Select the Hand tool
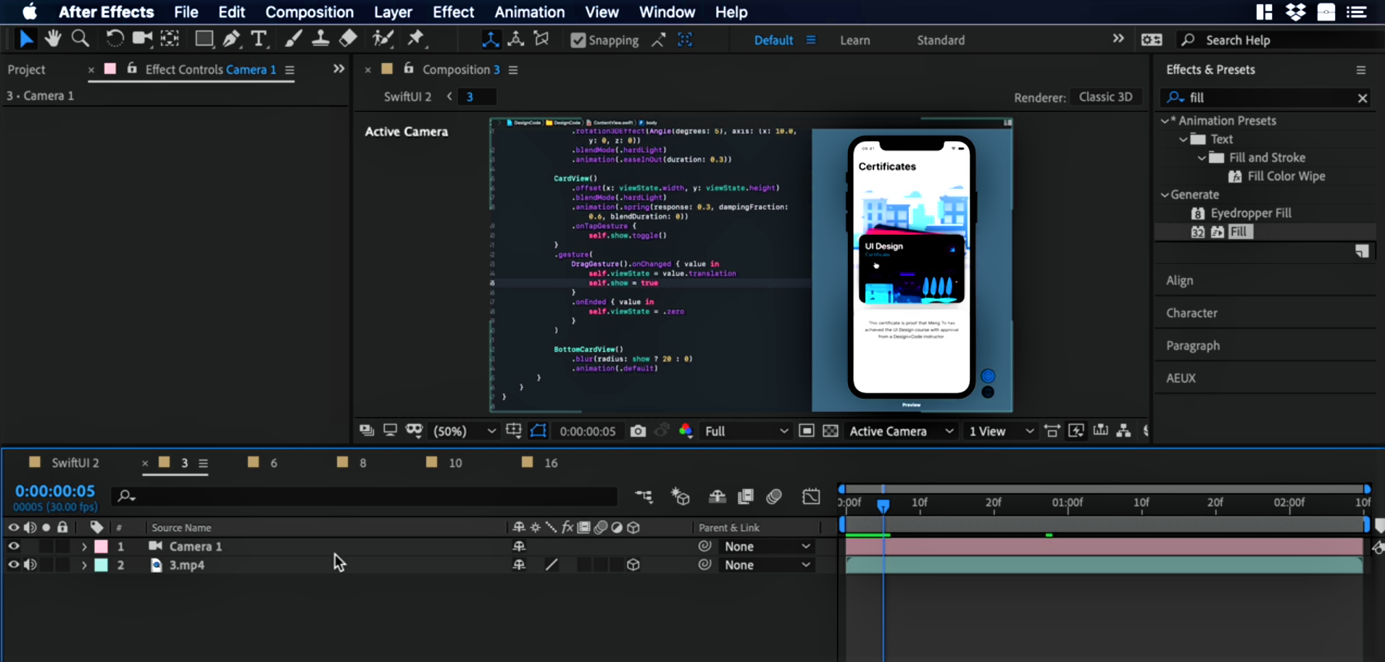The height and width of the screenshot is (662, 1385). 53,38
